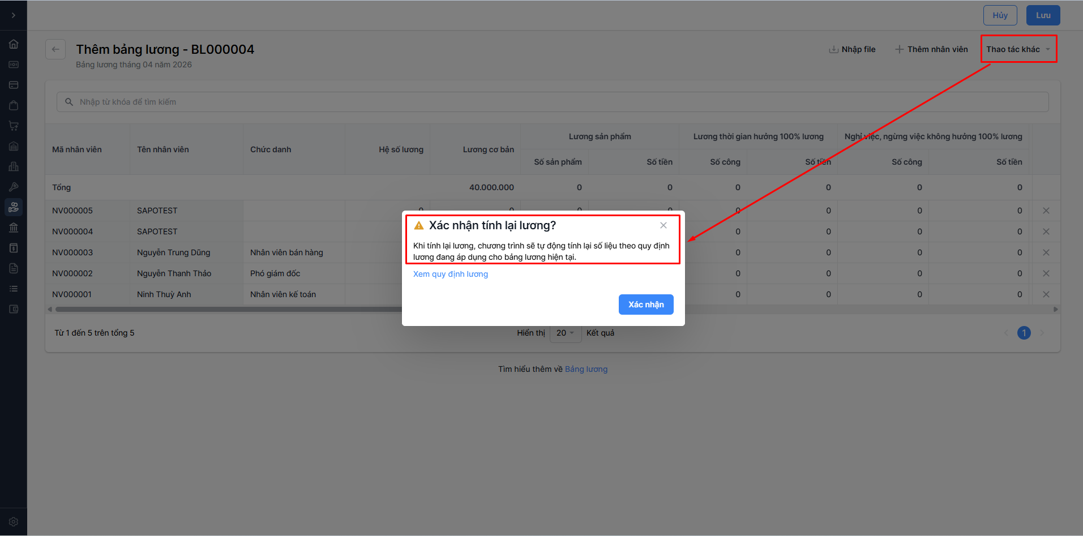Open the shopping bag sidebar icon
The width and height of the screenshot is (1083, 536).
14,105
